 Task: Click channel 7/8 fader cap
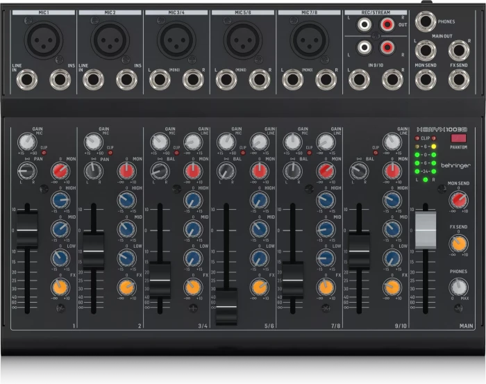[x=292, y=280]
